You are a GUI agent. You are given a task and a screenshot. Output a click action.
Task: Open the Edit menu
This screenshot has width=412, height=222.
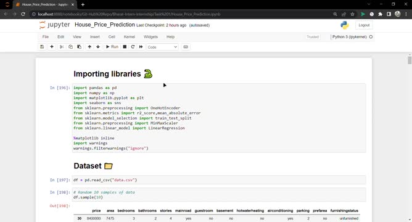(60, 37)
